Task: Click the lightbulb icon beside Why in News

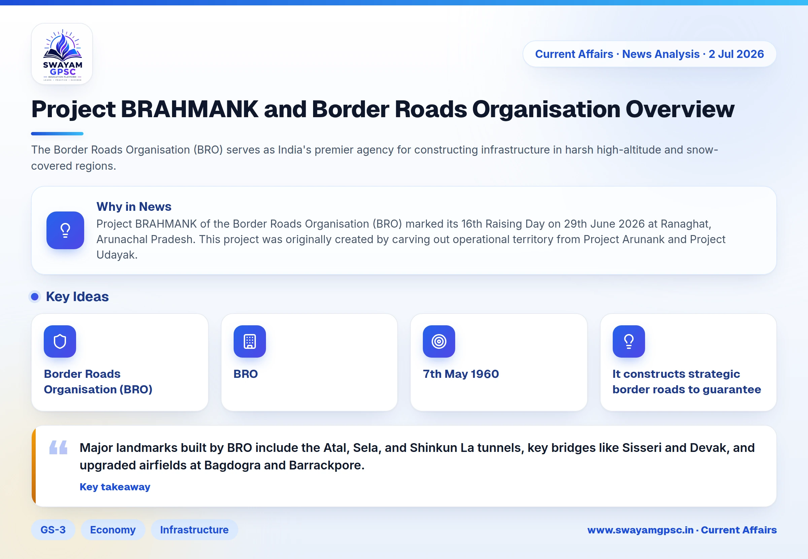Action: (65, 230)
